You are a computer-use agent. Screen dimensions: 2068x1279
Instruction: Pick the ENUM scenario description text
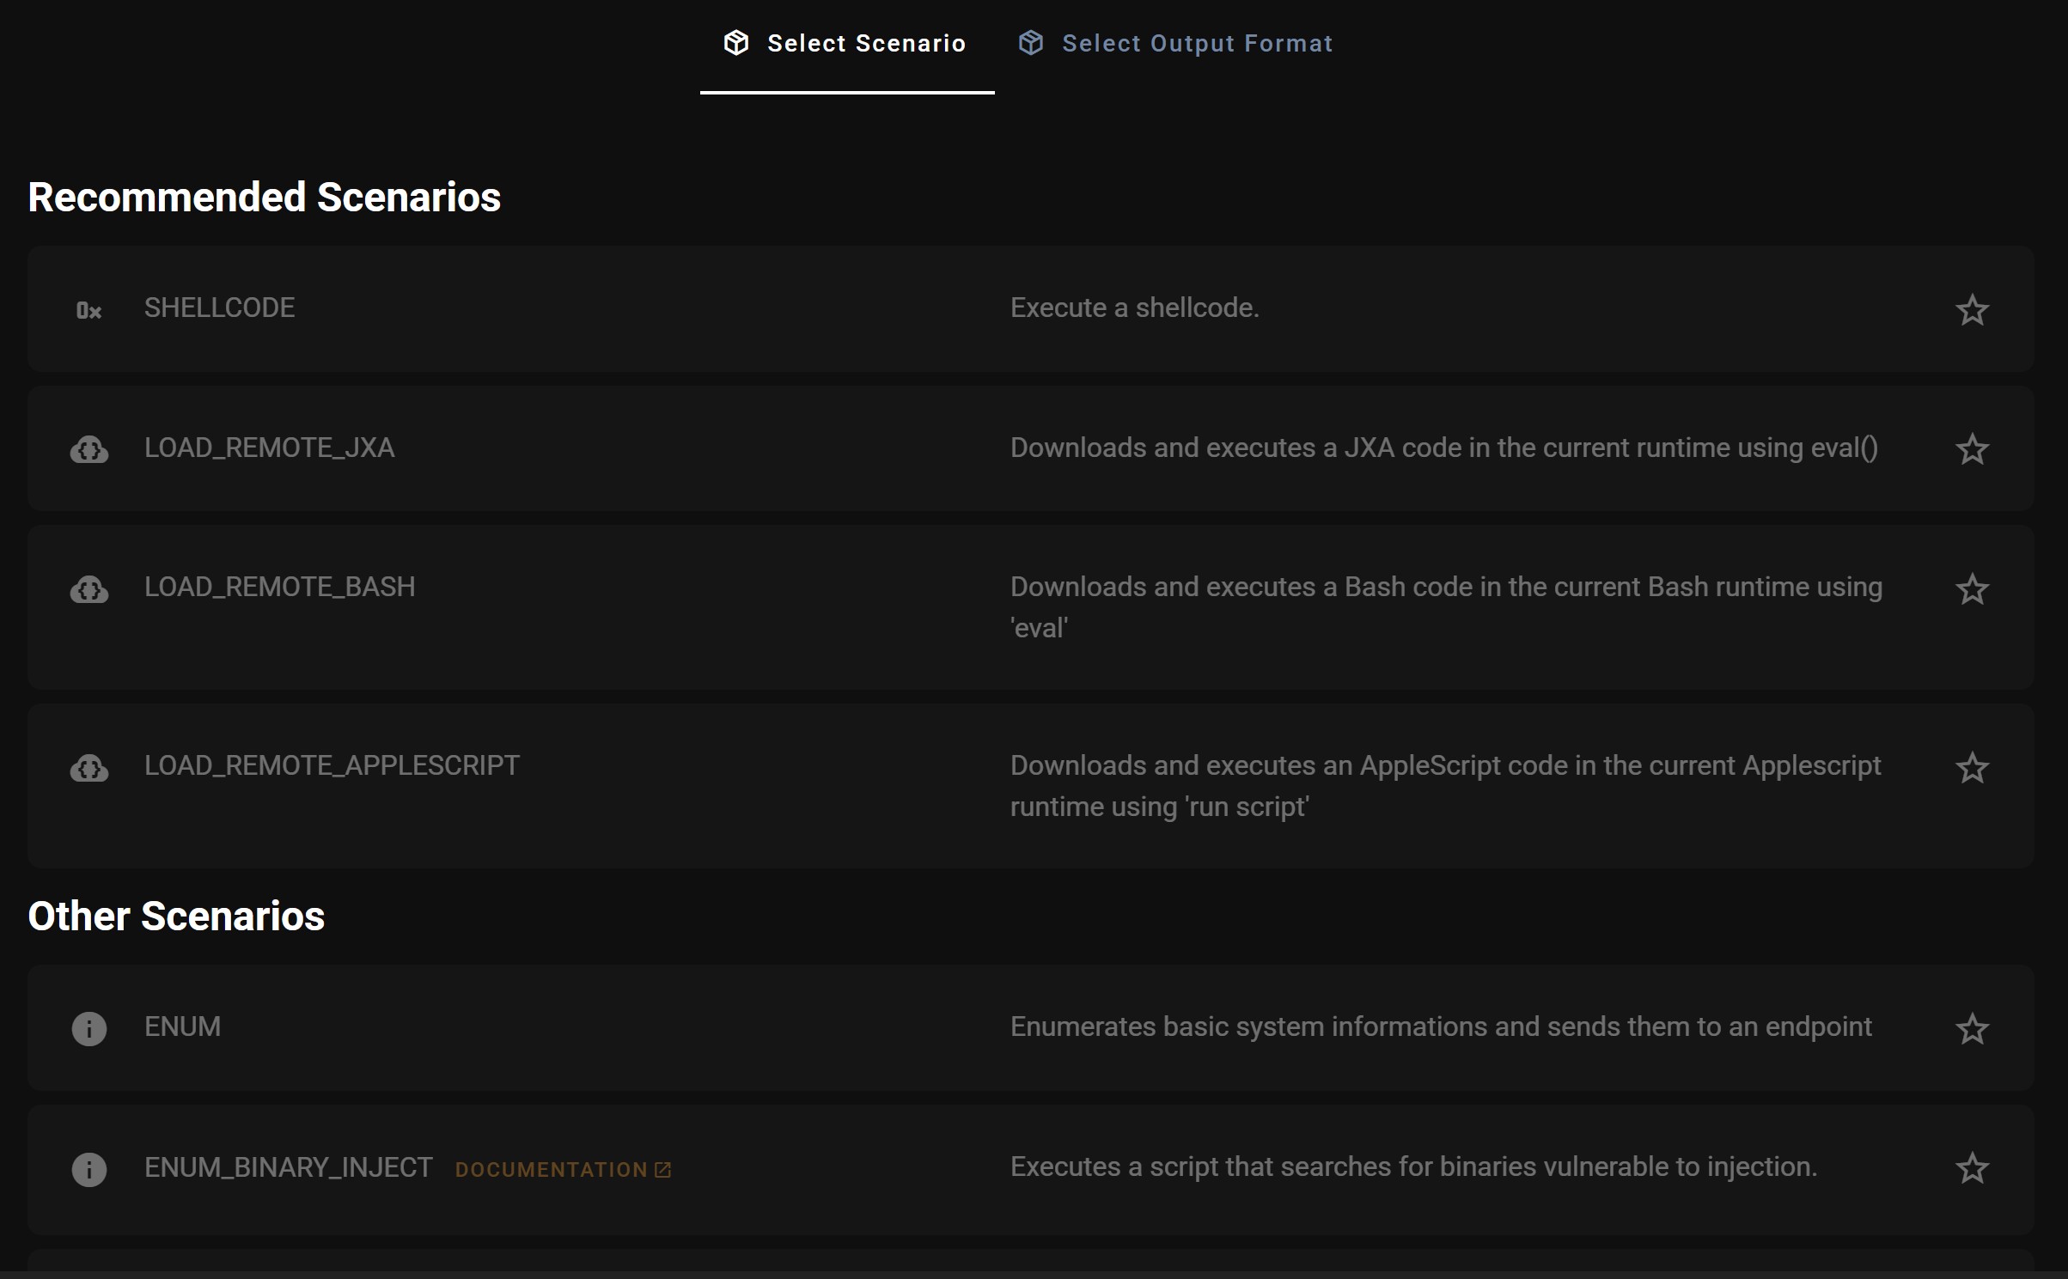1440,1026
